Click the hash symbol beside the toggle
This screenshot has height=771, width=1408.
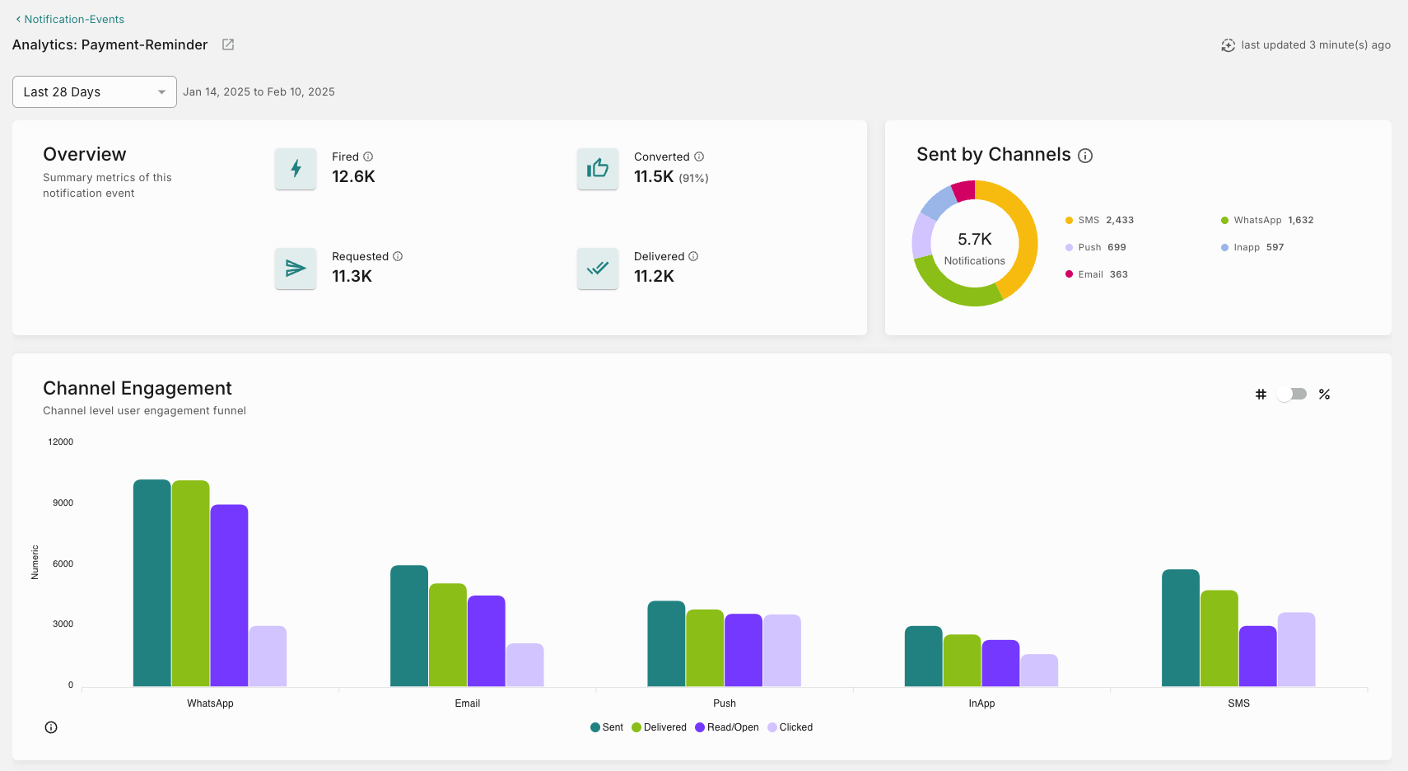coord(1261,395)
